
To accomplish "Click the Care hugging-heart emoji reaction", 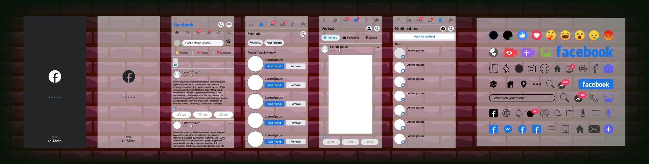I will click(x=551, y=35).
